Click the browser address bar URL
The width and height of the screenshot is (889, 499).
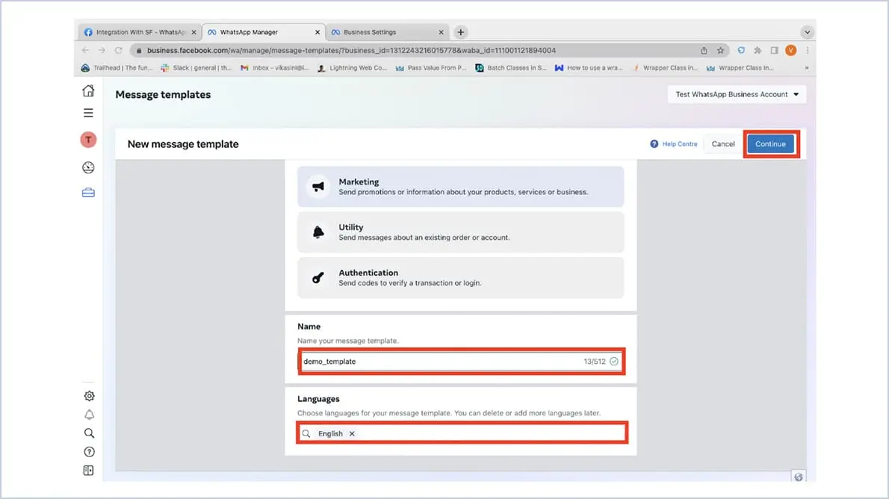352,51
